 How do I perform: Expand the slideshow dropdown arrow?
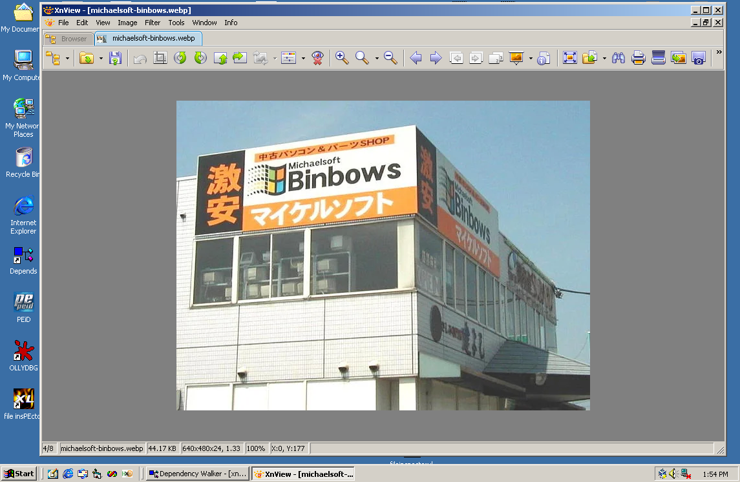coord(531,59)
